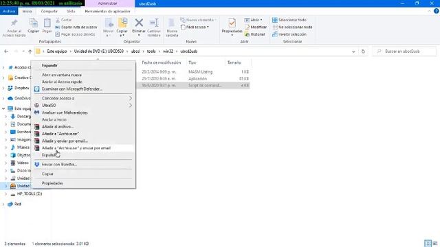Click Pegar acceso directo

coord(75,34)
